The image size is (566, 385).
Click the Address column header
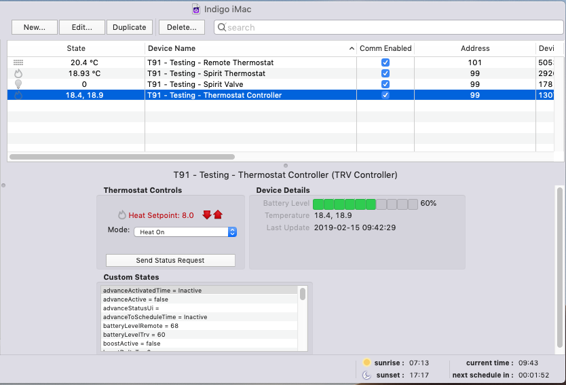click(475, 48)
